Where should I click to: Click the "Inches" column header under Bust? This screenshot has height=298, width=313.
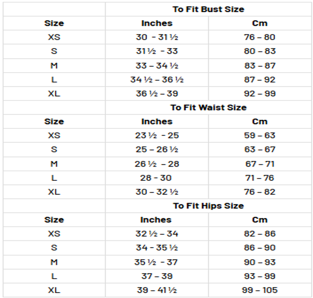coord(157,23)
